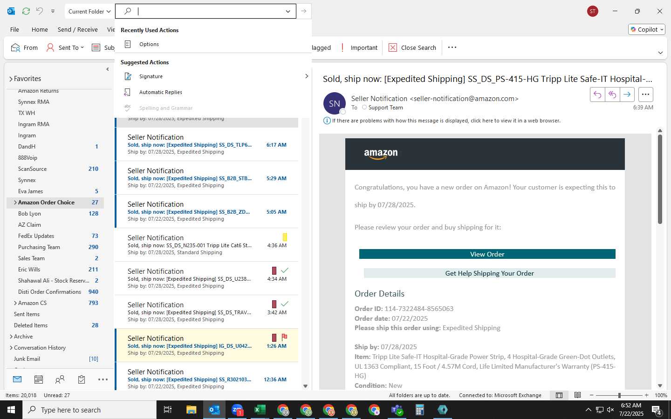Open the Copilot dropdown button
671x419 pixels.
pyautogui.click(x=647, y=29)
